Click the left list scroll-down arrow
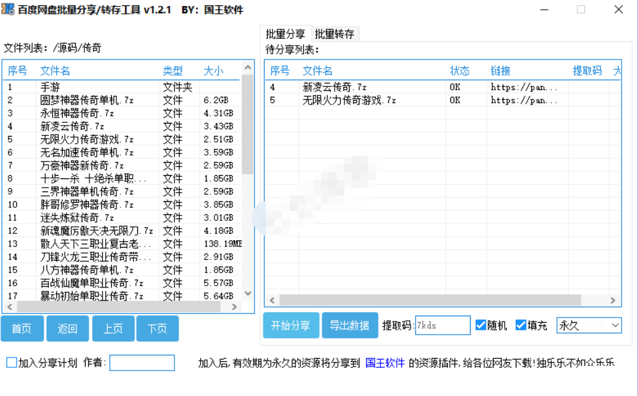The height and width of the screenshot is (396, 638). (248, 294)
